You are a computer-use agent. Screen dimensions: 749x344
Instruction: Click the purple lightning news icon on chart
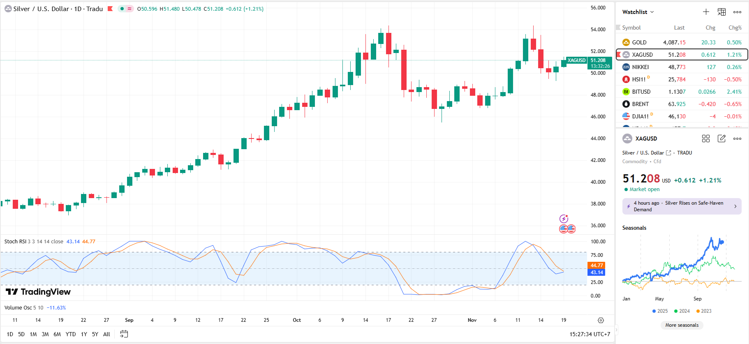(564, 219)
